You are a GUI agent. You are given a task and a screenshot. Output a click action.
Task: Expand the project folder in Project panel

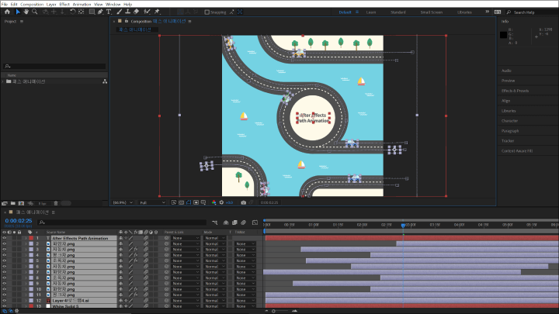pos(3,81)
